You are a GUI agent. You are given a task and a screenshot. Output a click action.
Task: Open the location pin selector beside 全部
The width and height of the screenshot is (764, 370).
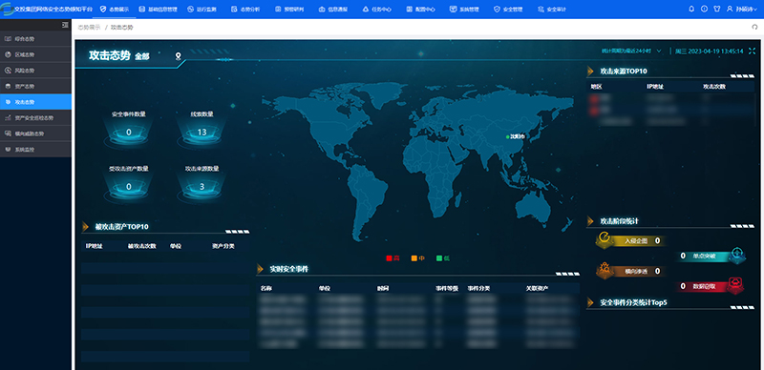pyautogui.click(x=179, y=56)
